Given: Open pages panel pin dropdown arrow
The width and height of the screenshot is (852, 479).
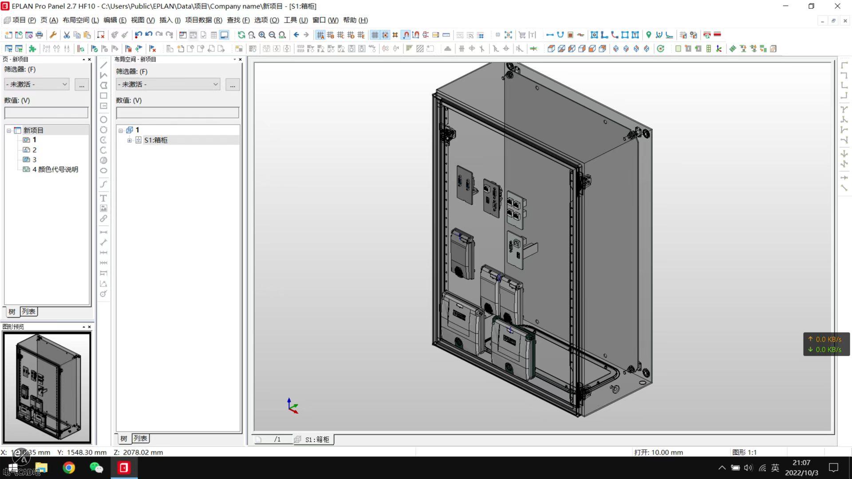Looking at the screenshot, I should [83, 59].
